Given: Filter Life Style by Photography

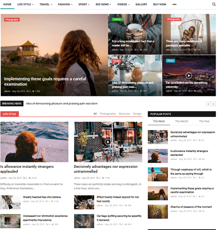Looking at the screenshot, I should point(108,114).
